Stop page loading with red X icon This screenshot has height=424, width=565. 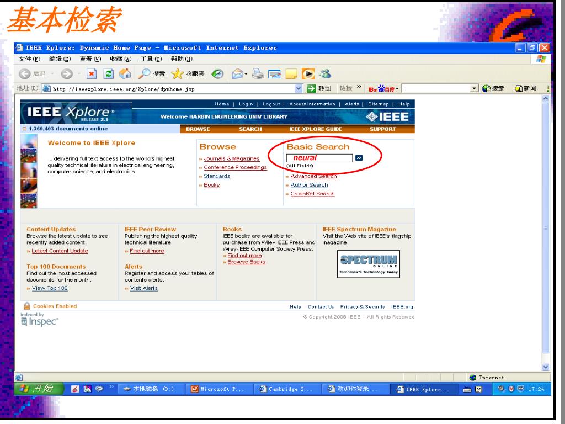tap(92, 74)
